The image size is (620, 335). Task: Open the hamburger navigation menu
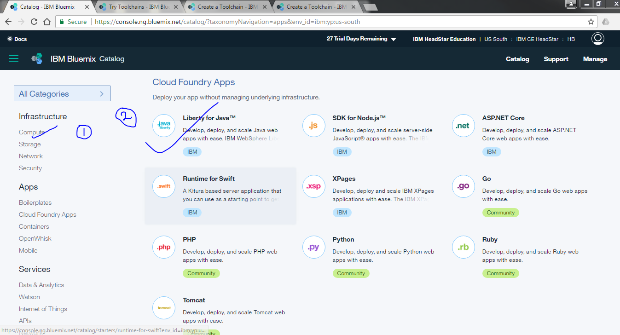coord(14,58)
